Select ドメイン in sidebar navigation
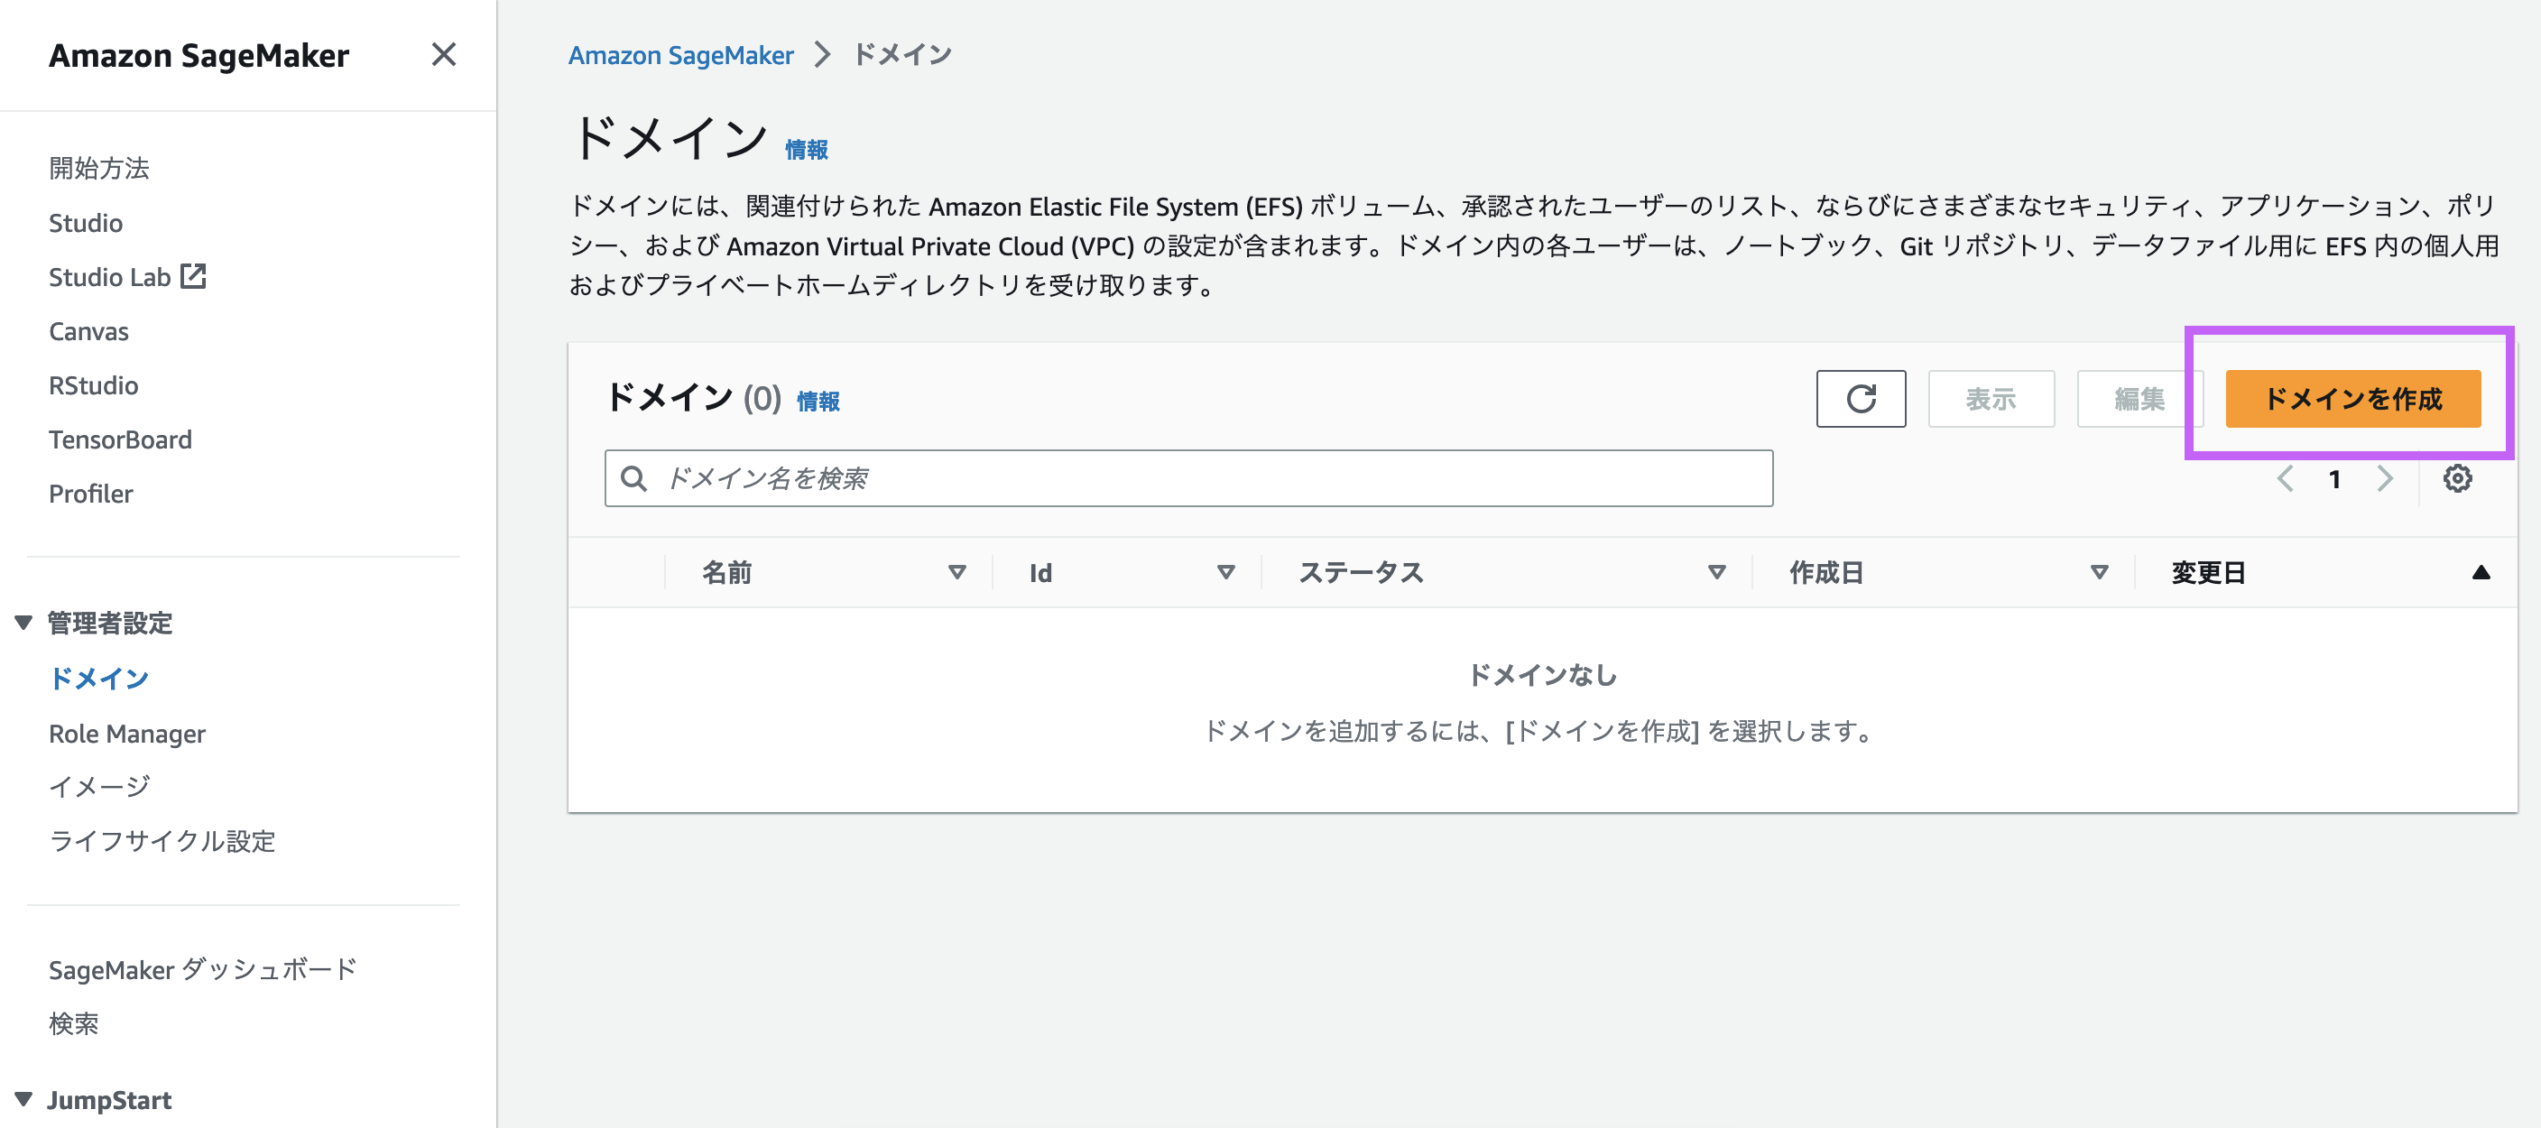Image resolution: width=2541 pixels, height=1128 pixels. click(98, 679)
